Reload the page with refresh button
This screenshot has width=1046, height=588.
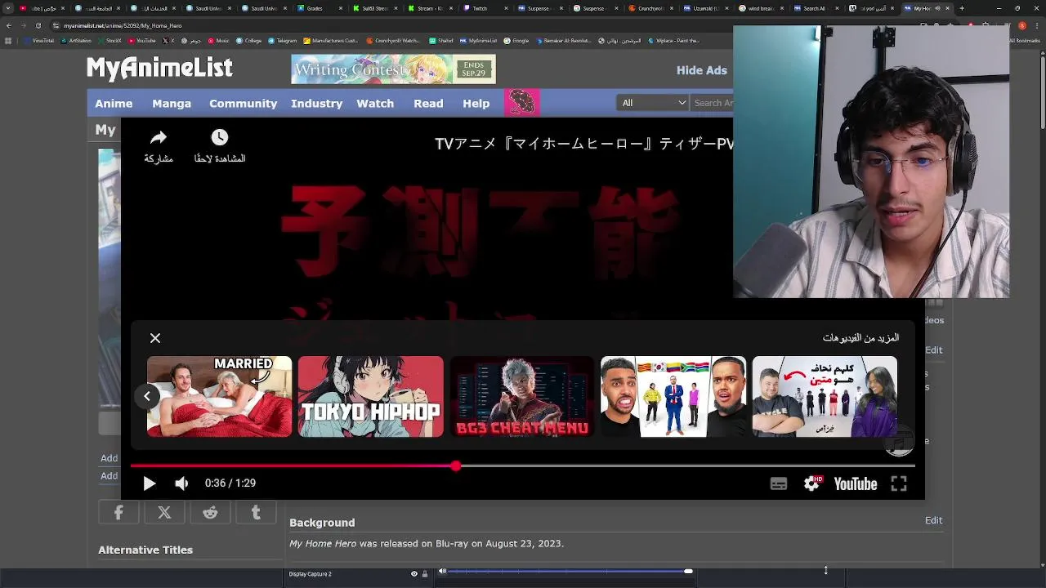click(38, 25)
